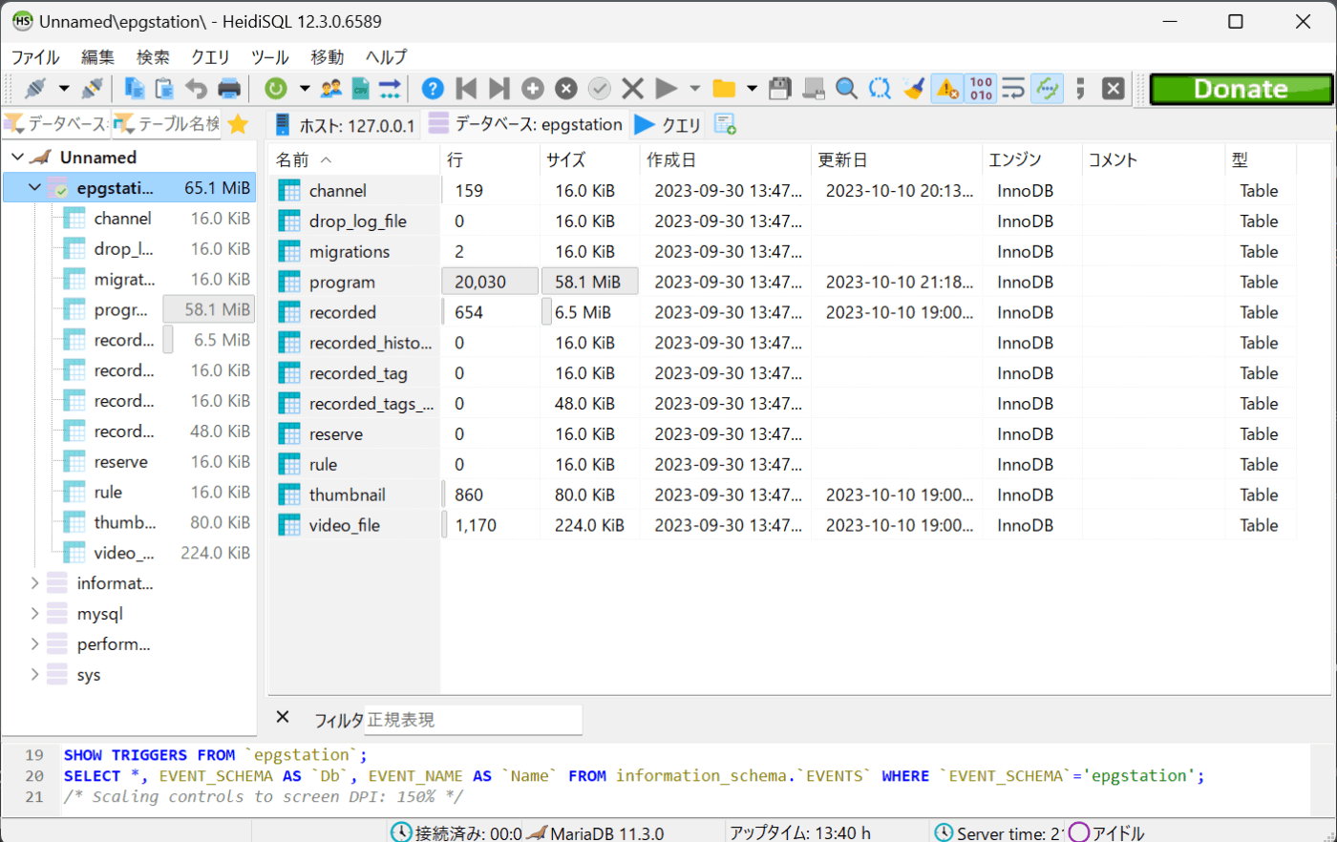This screenshot has width=1337, height=842.
Task: Refresh with the green circular arrow icon
Action: [276, 89]
